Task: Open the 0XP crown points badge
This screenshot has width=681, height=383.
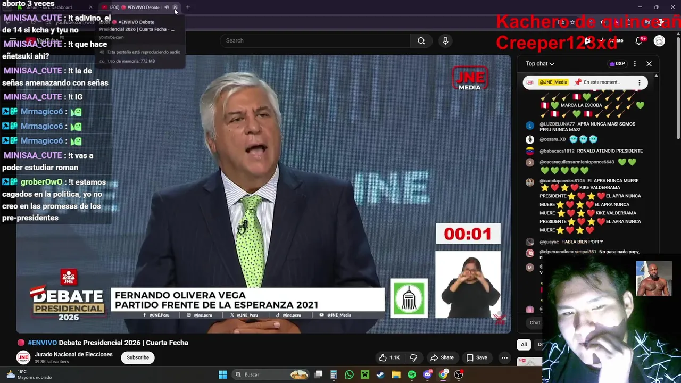Action: click(x=617, y=64)
